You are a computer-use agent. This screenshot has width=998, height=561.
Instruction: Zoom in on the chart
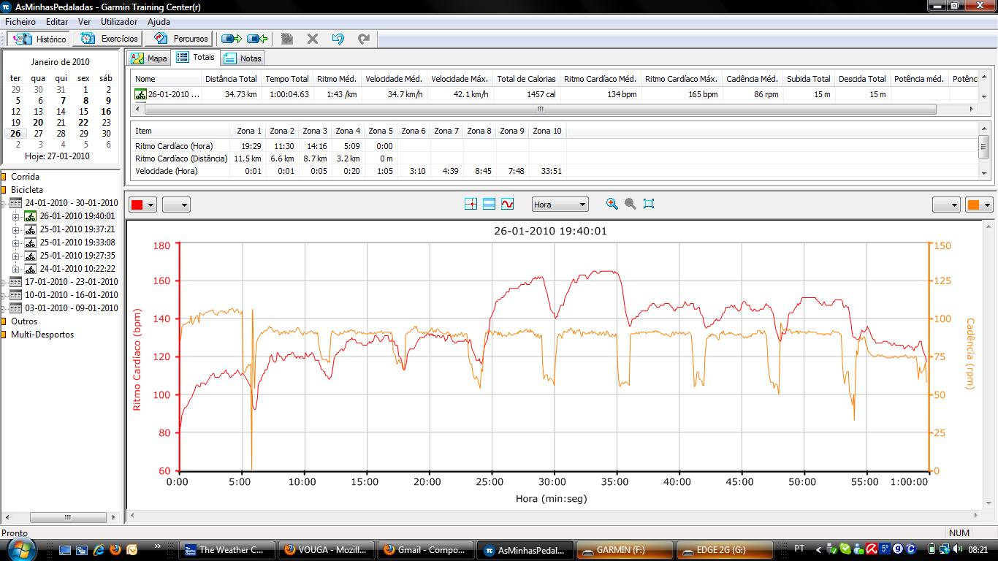(612, 205)
